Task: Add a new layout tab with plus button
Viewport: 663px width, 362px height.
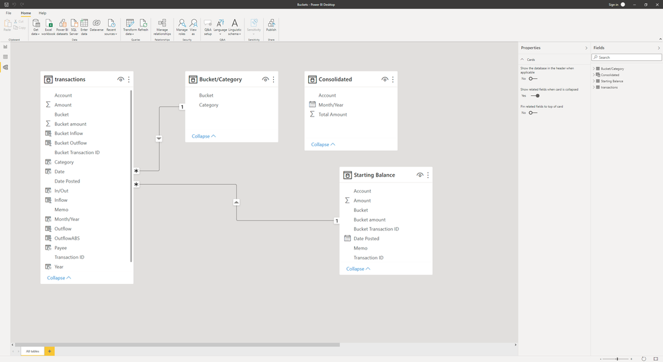Action: [x=49, y=351]
